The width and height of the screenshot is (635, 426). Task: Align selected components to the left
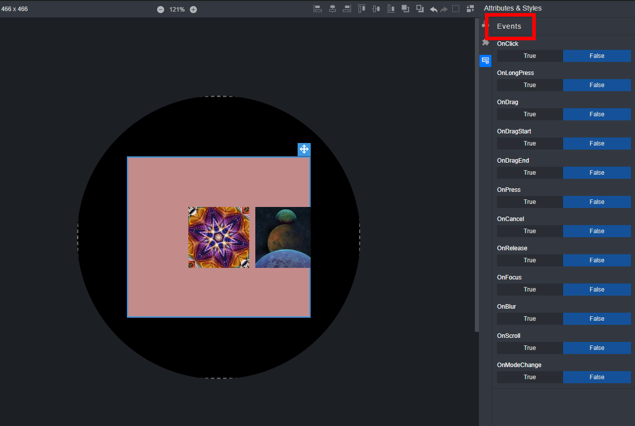pyautogui.click(x=318, y=9)
